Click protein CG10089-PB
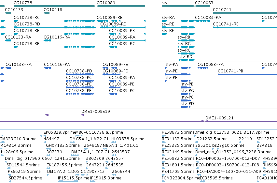This screenshot has height=183, width=277. coord(122,84)
